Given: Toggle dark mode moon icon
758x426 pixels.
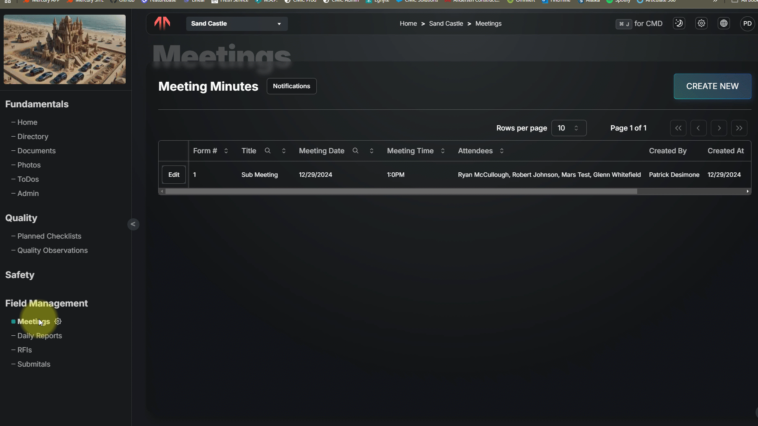Looking at the screenshot, I should click(679, 24).
